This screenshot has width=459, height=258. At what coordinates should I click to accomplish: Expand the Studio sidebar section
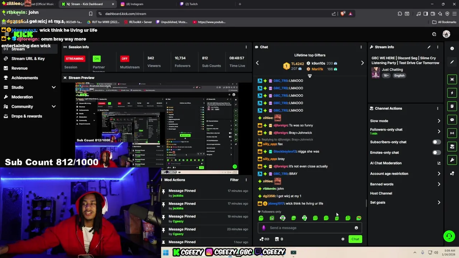click(x=53, y=87)
